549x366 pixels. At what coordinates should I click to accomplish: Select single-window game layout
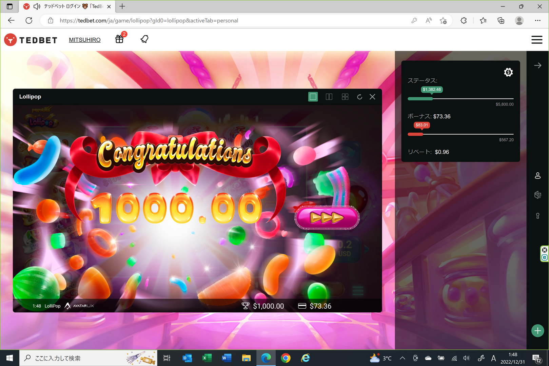click(x=313, y=97)
